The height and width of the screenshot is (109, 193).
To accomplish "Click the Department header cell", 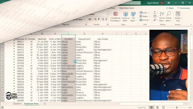I will click(84, 39).
